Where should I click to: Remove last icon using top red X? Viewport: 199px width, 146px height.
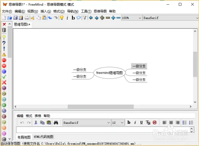[x=4, y=24]
